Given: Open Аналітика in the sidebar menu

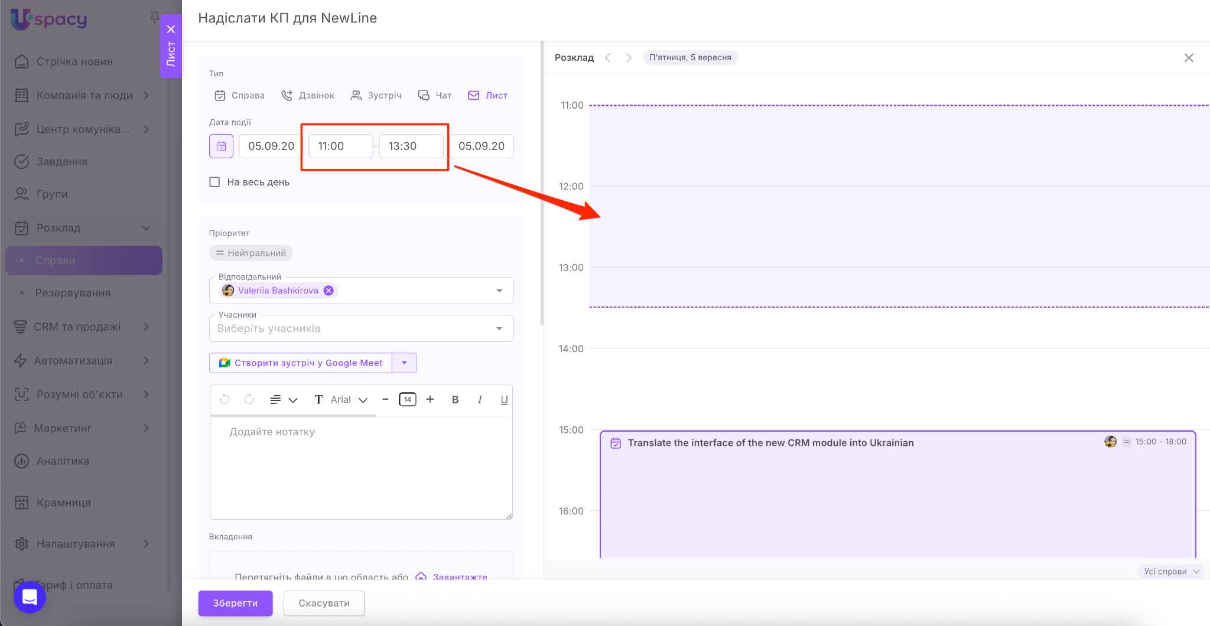Looking at the screenshot, I should (x=63, y=461).
